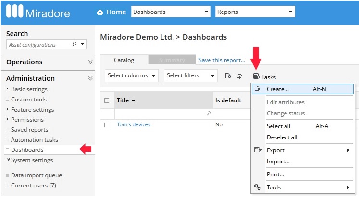Select Change status menu entry

286,113
